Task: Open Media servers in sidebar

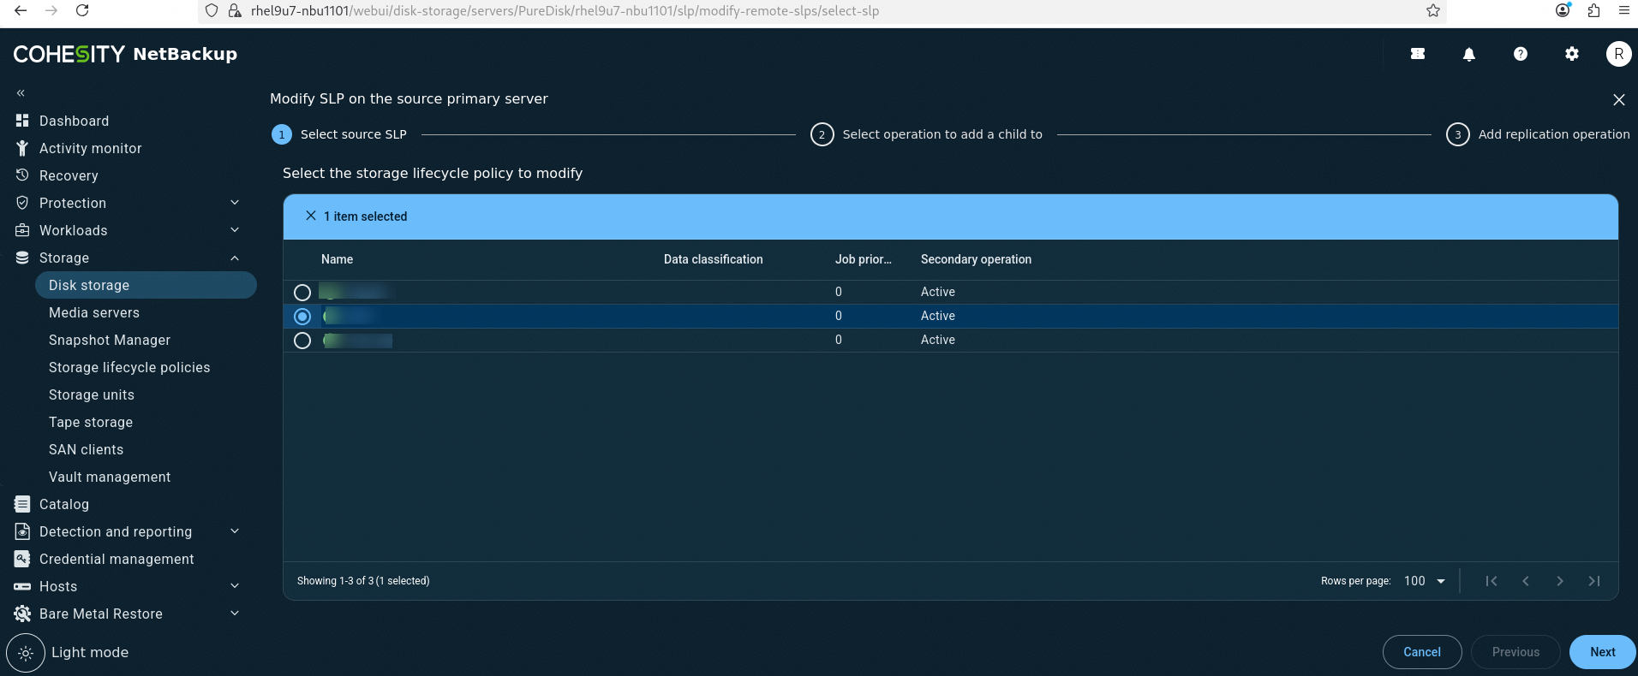Action: (x=94, y=312)
